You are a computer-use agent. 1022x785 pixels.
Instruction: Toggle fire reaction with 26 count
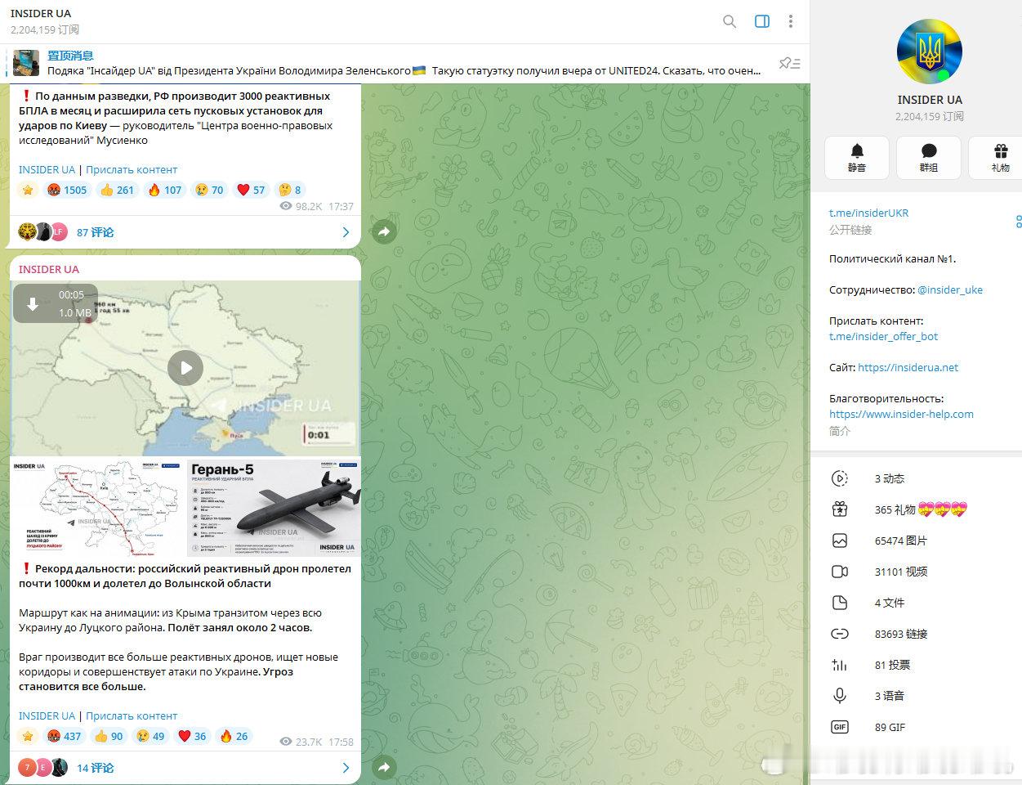[234, 736]
